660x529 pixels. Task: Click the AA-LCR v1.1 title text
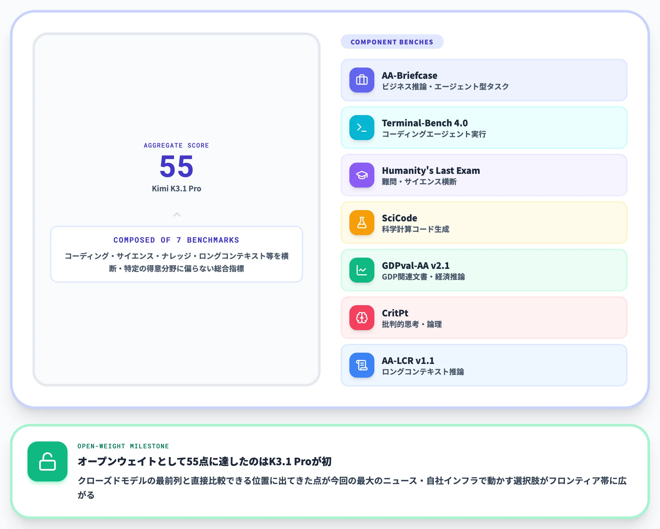click(408, 360)
